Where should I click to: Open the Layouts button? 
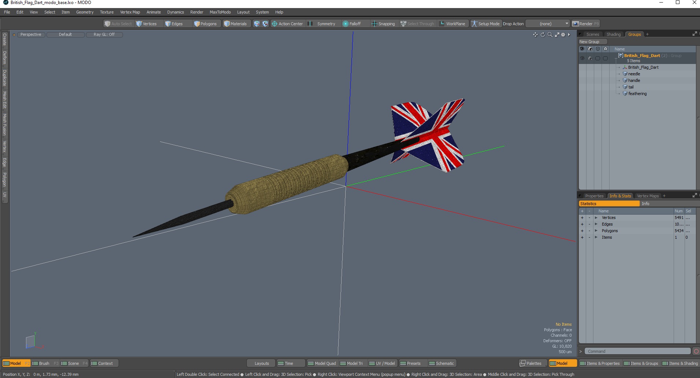(x=261, y=363)
